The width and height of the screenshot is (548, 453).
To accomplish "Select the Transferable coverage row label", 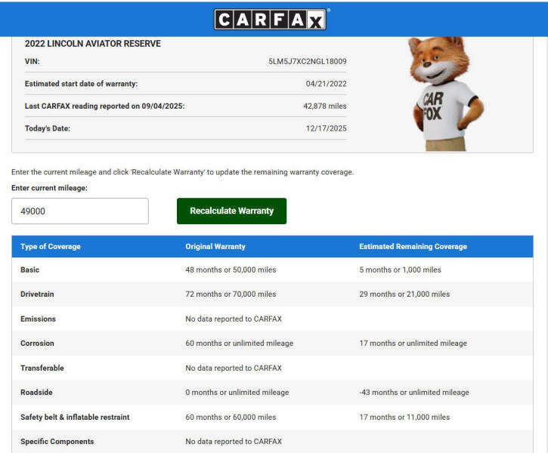I will point(42,368).
